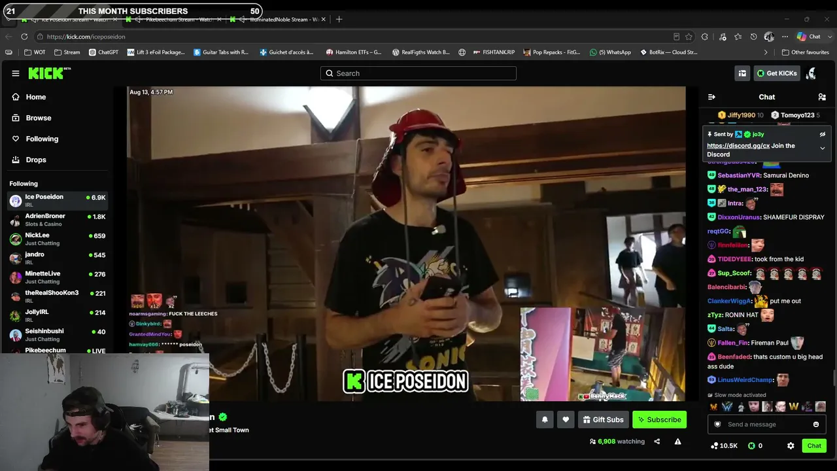
Task: Reload the page with refresh icon
Action: (24, 37)
